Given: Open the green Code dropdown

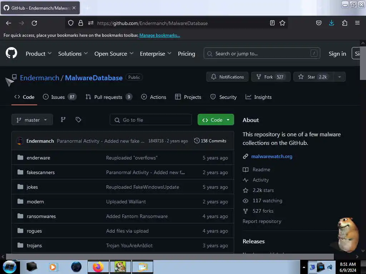Looking at the screenshot, I should click(216, 120).
